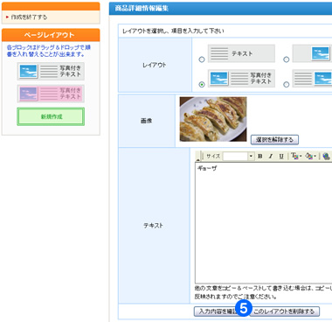This screenshot has width=332, height=322.
Task: Expand the background color dropdown arrow
Action: [x=315, y=157]
